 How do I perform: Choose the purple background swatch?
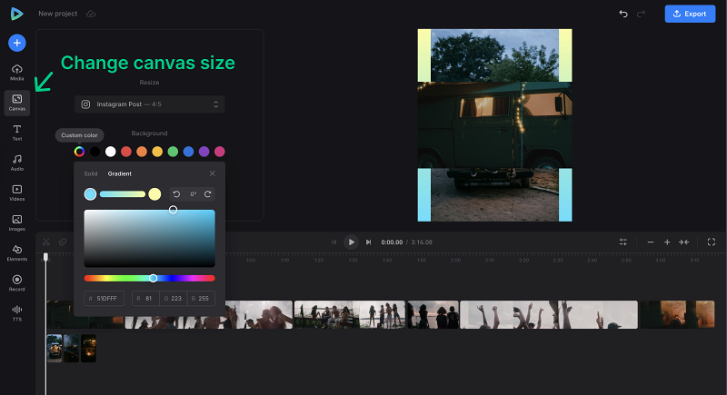[204, 152]
